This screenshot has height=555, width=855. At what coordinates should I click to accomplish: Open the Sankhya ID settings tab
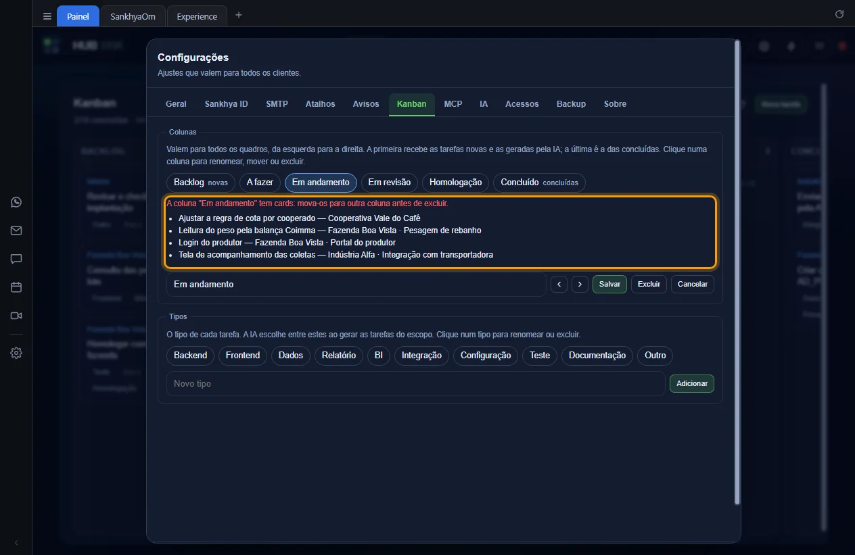[x=227, y=104]
